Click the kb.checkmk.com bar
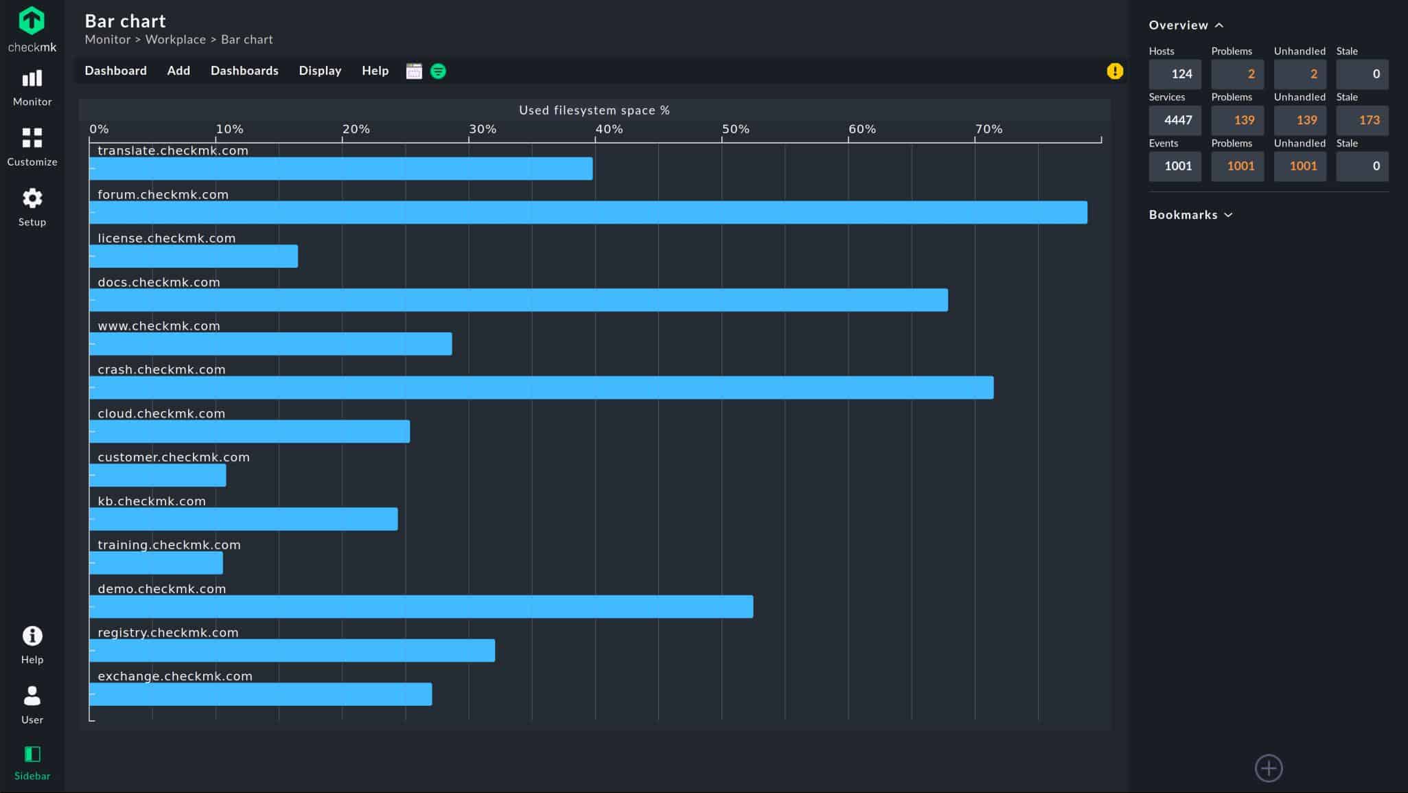This screenshot has height=793, width=1408. tap(243, 519)
